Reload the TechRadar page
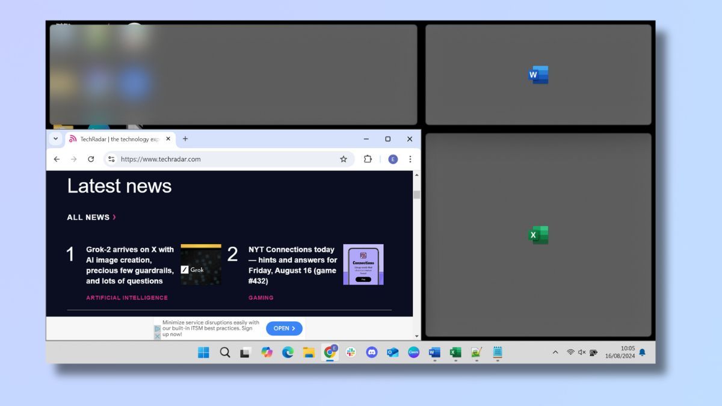The width and height of the screenshot is (722, 406). [91, 159]
